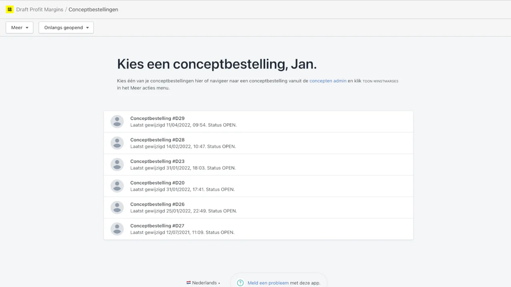511x287 pixels.
Task: Expand the Meer dropdown button
Action: point(20,28)
